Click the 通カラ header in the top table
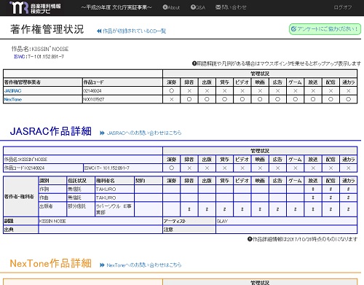 pos(348,82)
